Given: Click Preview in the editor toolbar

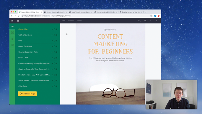Looking at the screenshot, I should [x=71, y=20].
